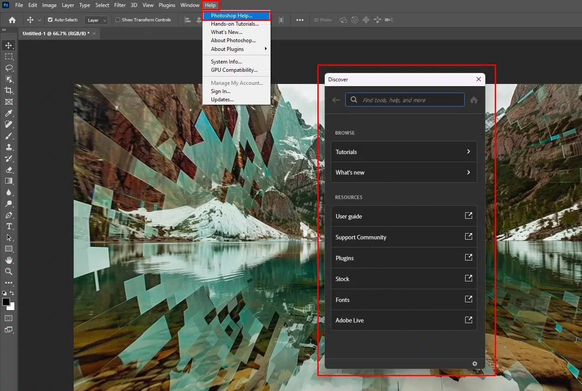Toggle Quick Mask mode icon

click(9, 318)
